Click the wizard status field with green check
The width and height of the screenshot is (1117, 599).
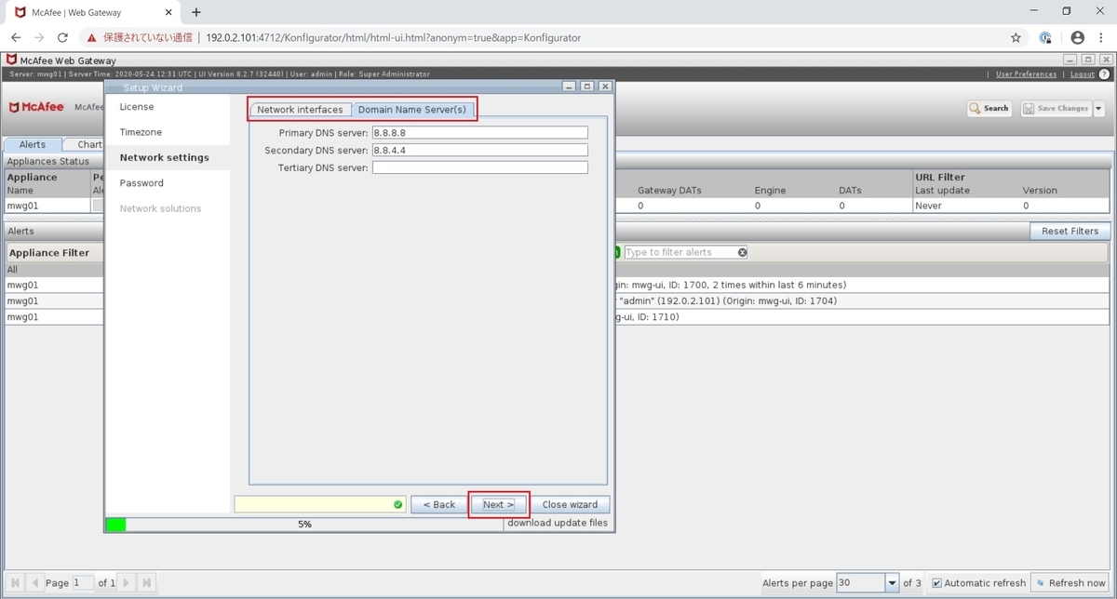pos(320,504)
